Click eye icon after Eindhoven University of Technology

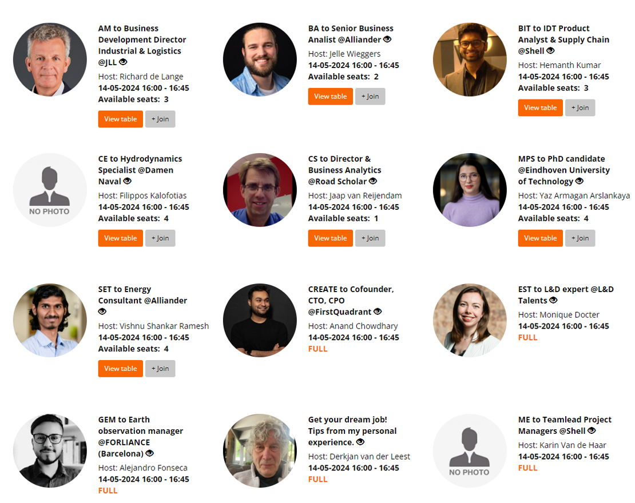[579, 181]
